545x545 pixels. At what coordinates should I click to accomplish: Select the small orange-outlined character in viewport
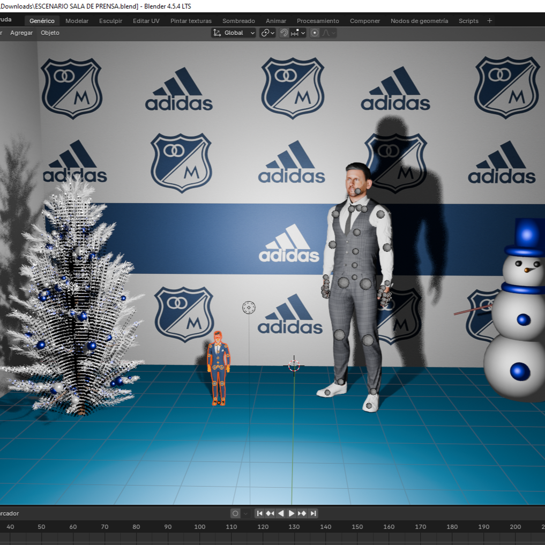coord(218,369)
